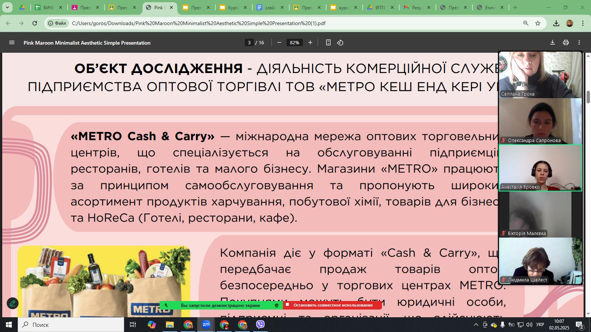Open the browser zoom magnifier icon
The width and height of the screenshot is (591, 332).
tap(526, 23)
